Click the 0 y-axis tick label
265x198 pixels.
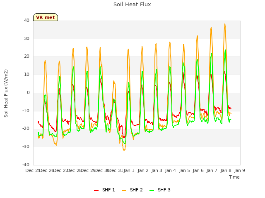28,92
